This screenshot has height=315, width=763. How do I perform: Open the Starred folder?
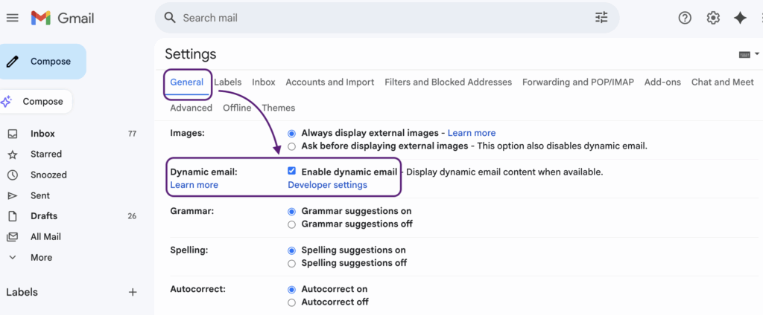(x=46, y=154)
